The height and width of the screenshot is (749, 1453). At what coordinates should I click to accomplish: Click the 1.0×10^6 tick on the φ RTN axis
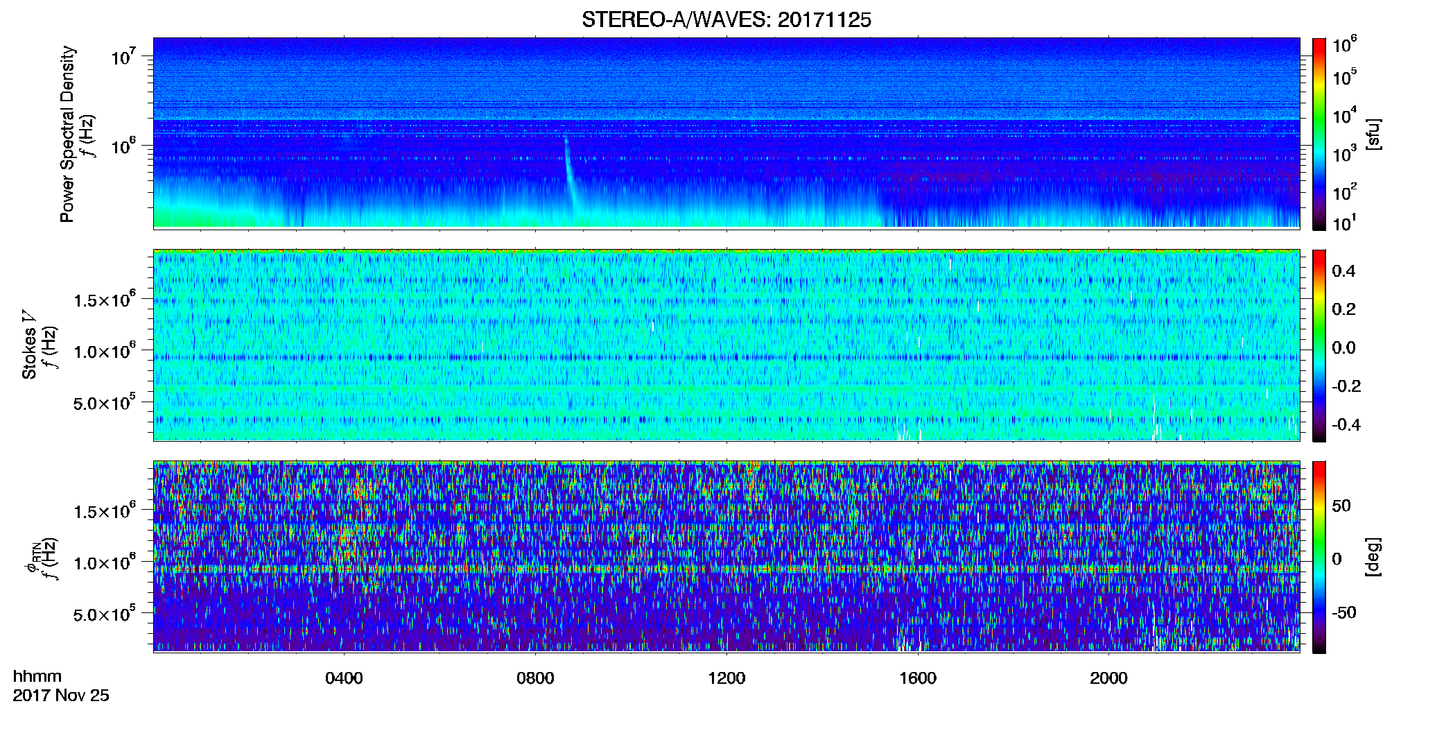(105, 562)
